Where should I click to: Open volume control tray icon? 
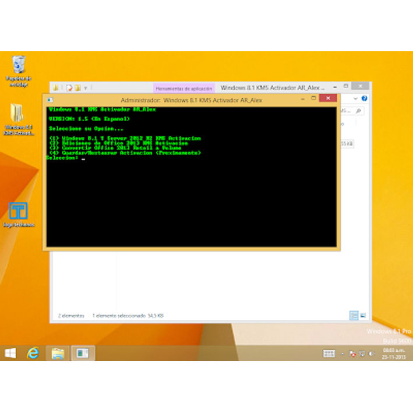pyautogui.click(x=372, y=354)
